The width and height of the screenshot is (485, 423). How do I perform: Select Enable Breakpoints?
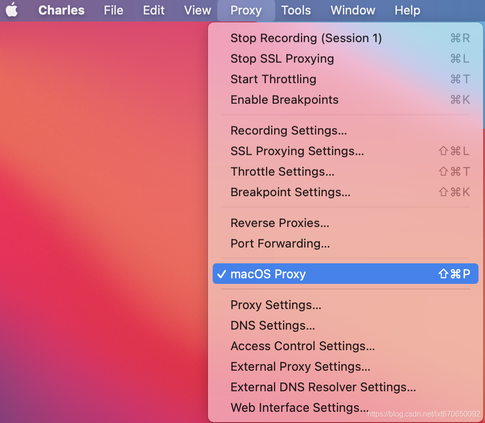(x=346, y=100)
